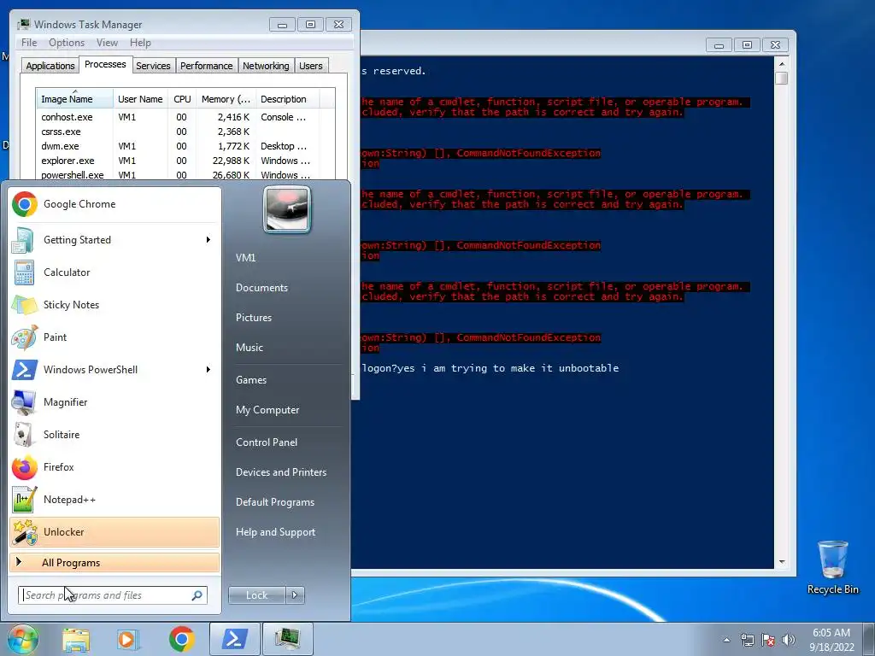This screenshot has width=875, height=656.
Task: Sort processes by CPU column
Action: 183,99
